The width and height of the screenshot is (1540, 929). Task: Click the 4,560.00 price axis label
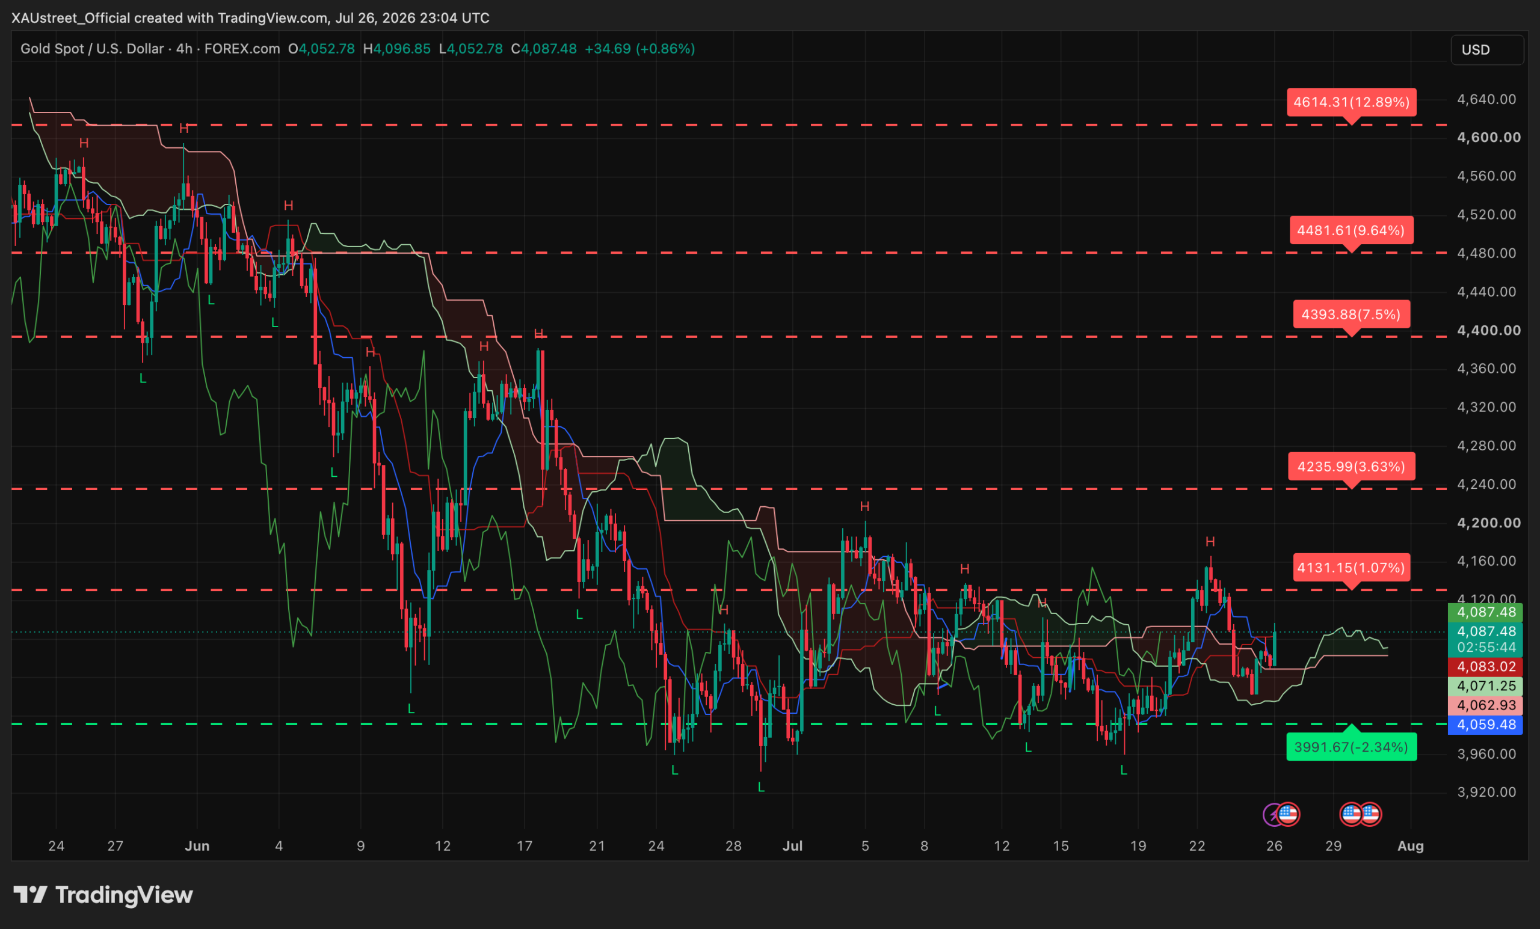[1486, 176]
